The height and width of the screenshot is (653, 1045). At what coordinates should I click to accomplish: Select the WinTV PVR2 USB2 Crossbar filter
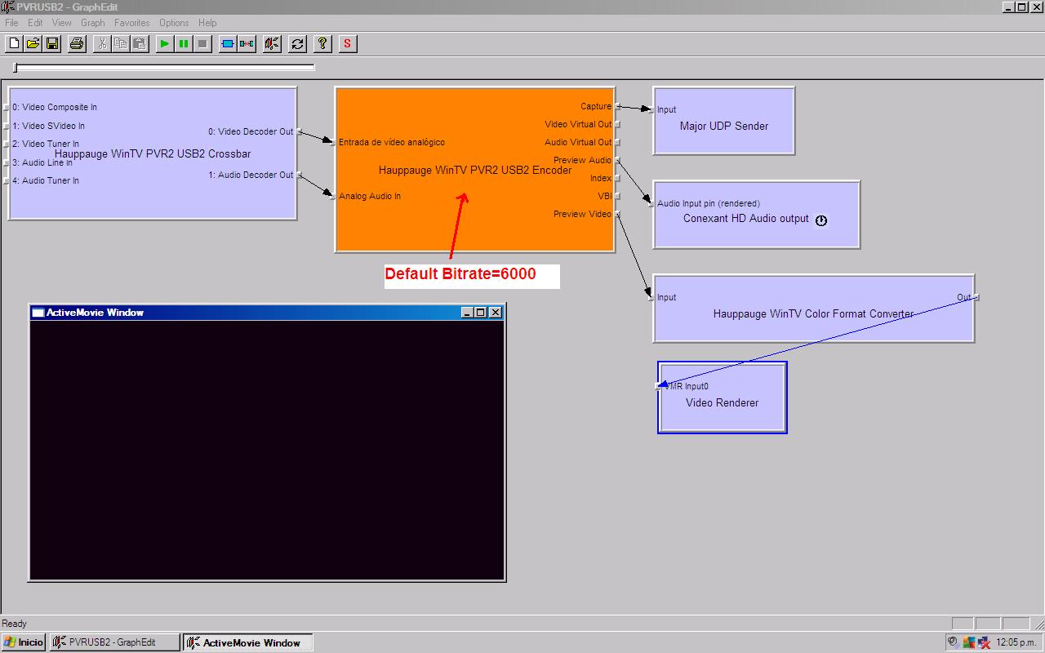pos(153,153)
